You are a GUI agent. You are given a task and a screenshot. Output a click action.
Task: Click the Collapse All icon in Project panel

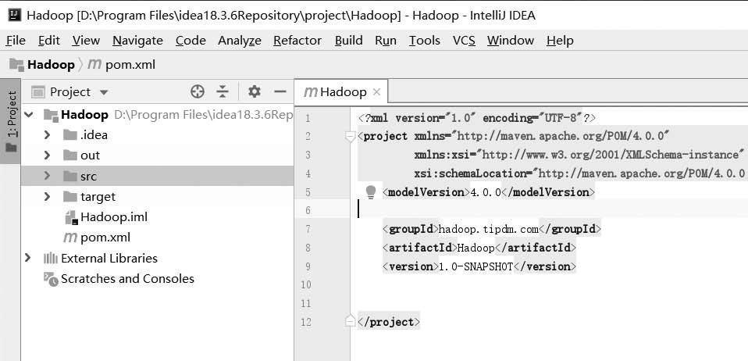click(223, 91)
